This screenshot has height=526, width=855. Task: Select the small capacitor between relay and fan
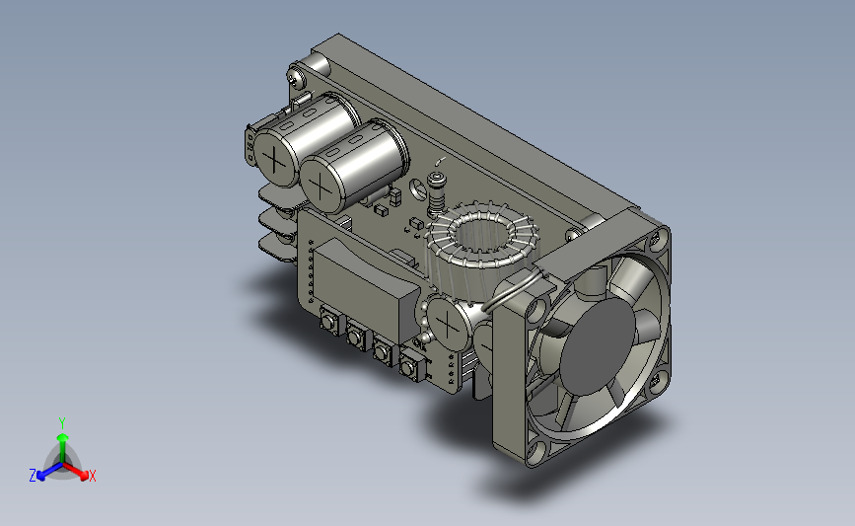pyautogui.click(x=447, y=325)
